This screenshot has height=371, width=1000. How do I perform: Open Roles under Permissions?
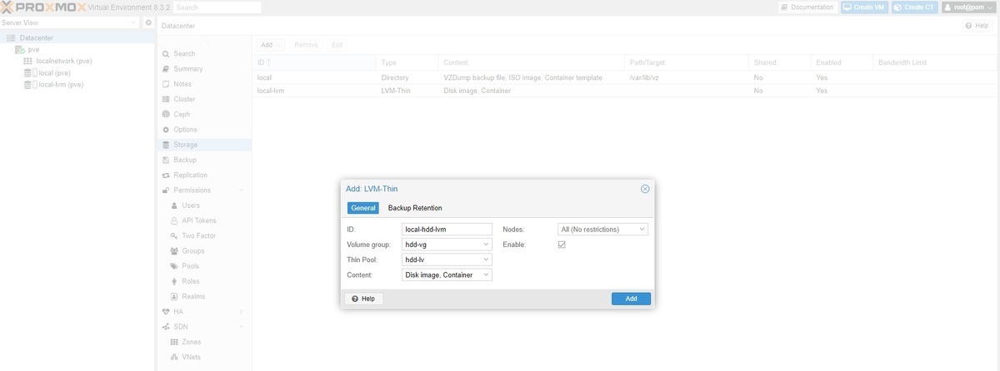[191, 281]
